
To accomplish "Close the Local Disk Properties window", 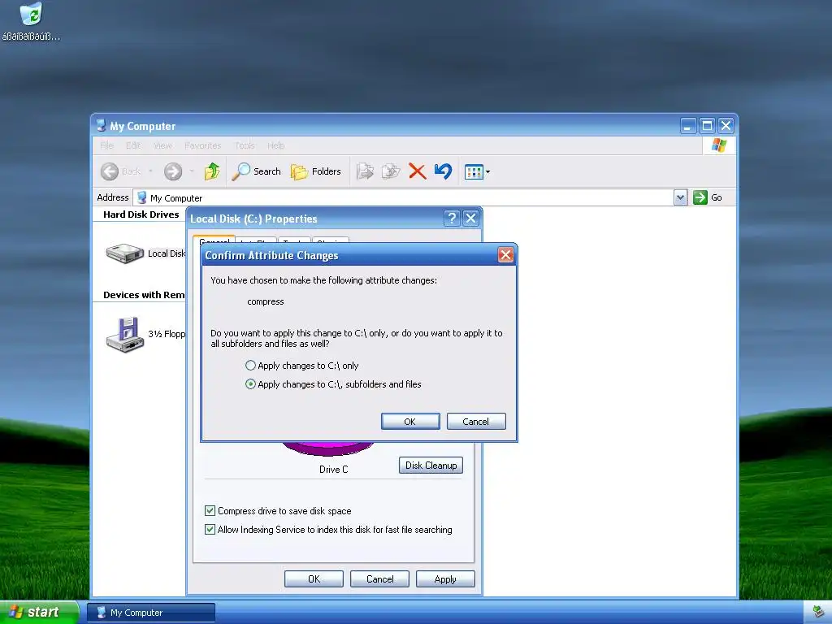I will click(x=470, y=218).
